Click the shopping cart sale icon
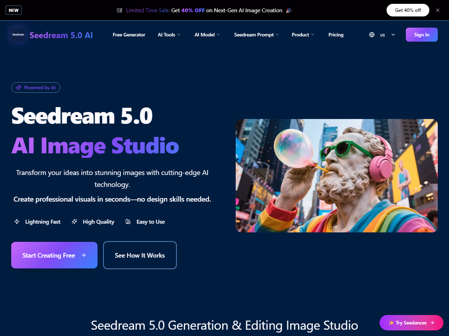The height and width of the screenshot is (336, 449). click(x=120, y=10)
